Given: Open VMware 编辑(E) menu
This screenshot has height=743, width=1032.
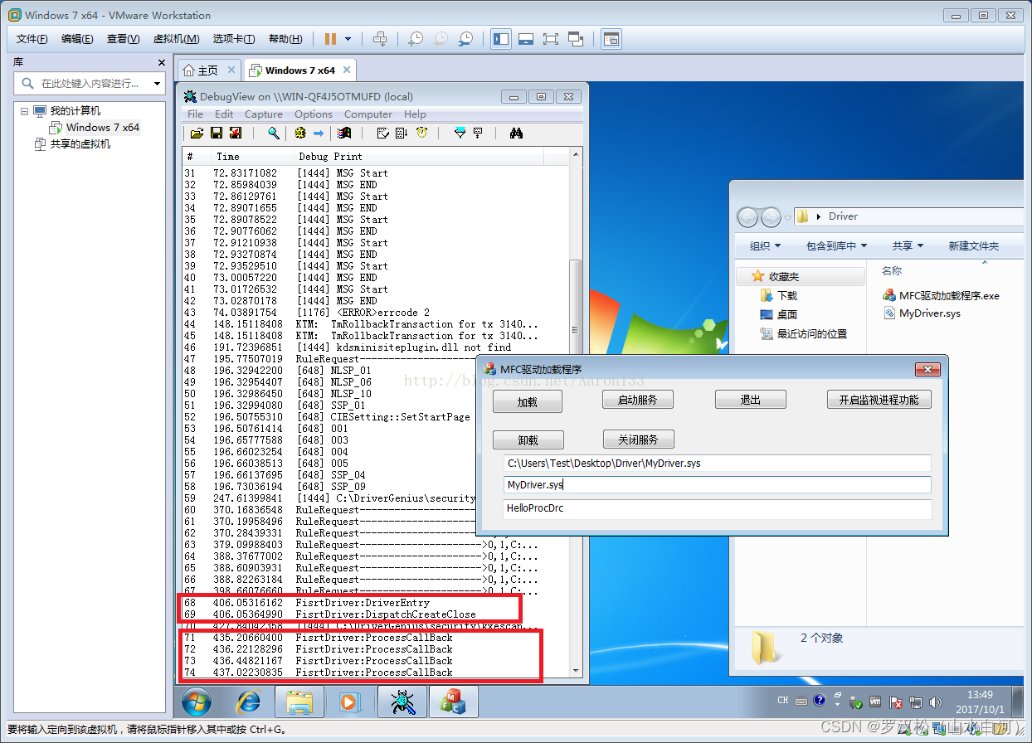Looking at the screenshot, I should click(77, 39).
